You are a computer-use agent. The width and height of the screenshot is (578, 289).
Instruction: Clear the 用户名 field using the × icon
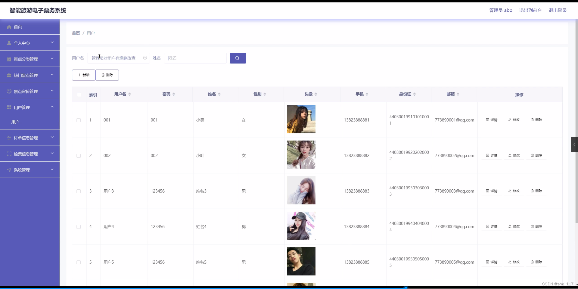click(145, 58)
